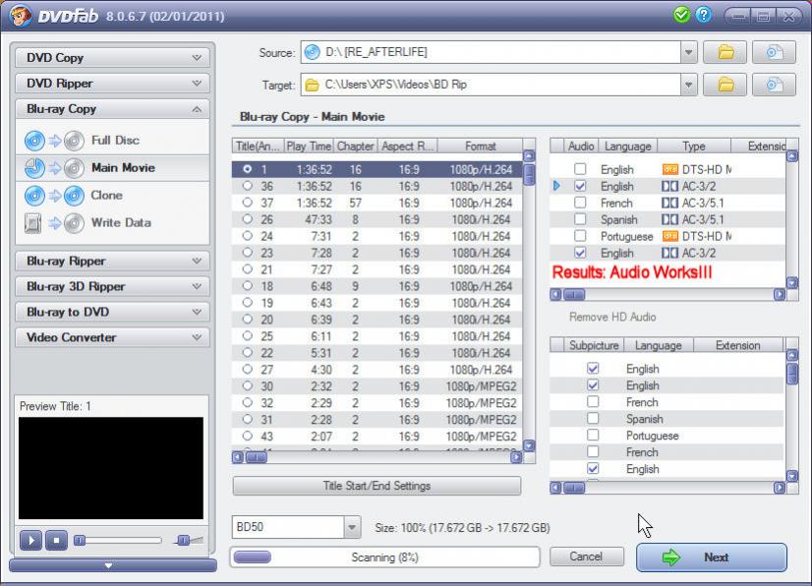
Task: Click the preview seek slider
Action: point(118,540)
